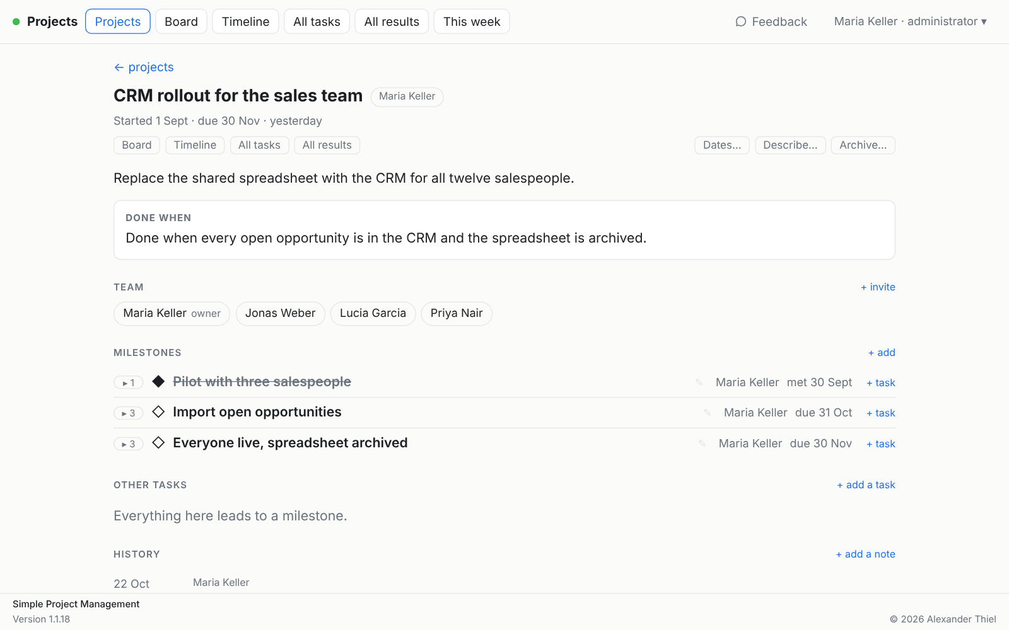The width and height of the screenshot is (1009, 630).
Task: Click the Dates... button
Action: (722, 145)
